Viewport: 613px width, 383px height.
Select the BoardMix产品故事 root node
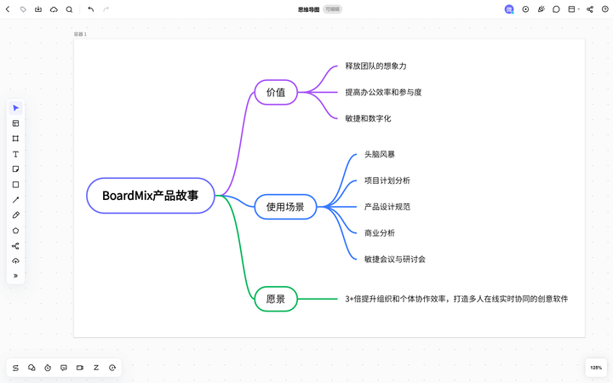[151, 196]
